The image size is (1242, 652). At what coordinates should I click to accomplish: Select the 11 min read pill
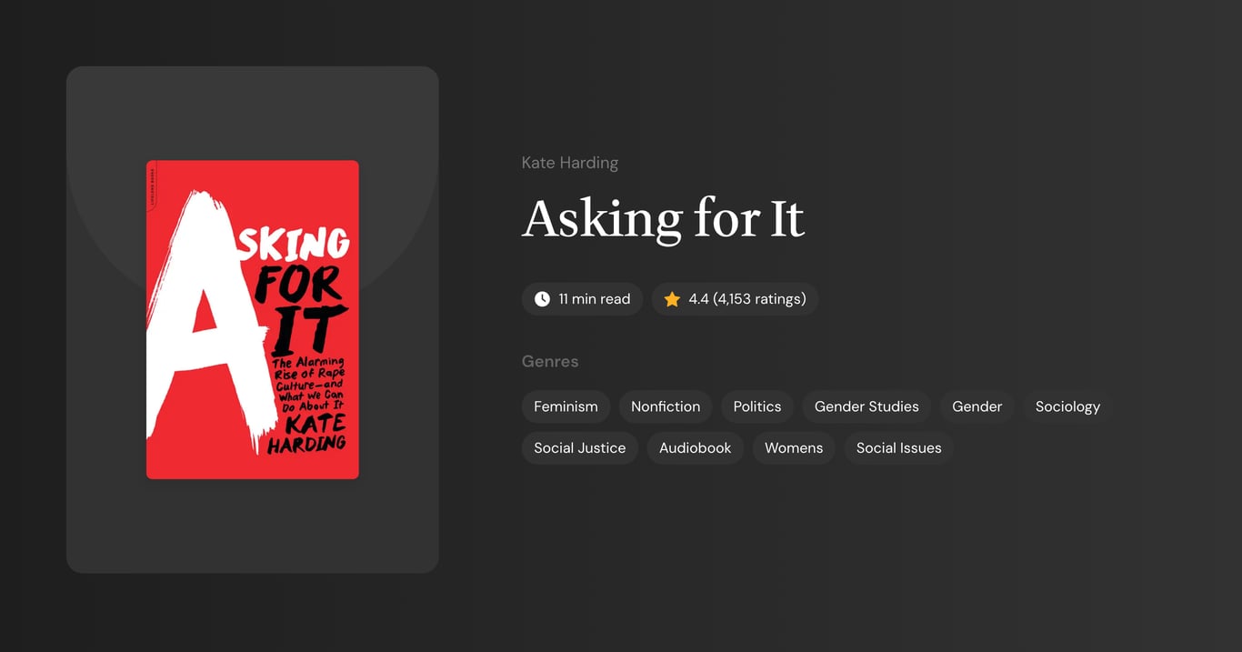(x=582, y=299)
